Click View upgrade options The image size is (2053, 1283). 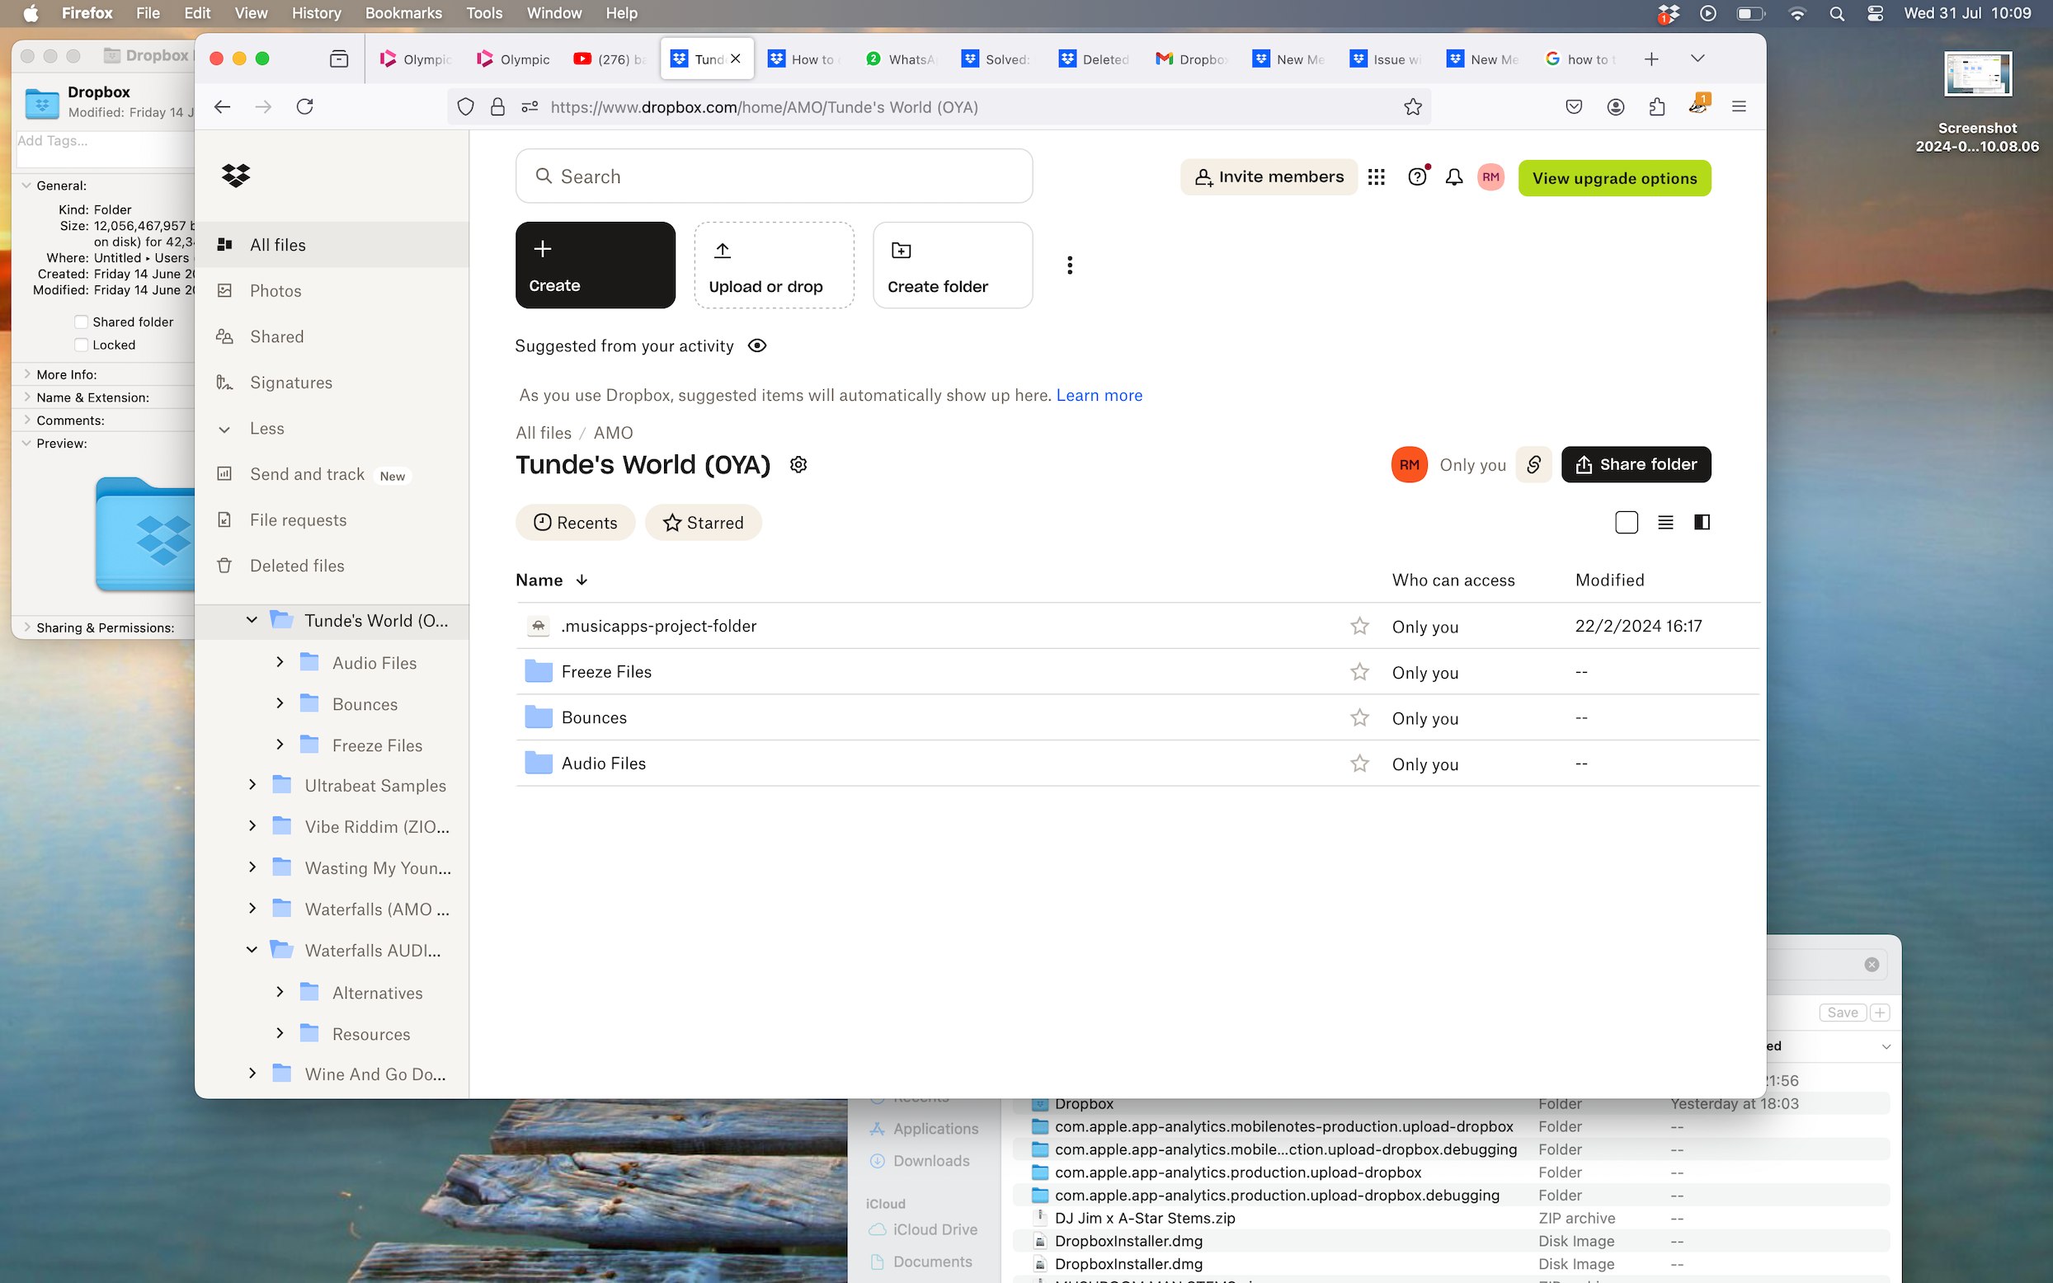pos(1614,178)
